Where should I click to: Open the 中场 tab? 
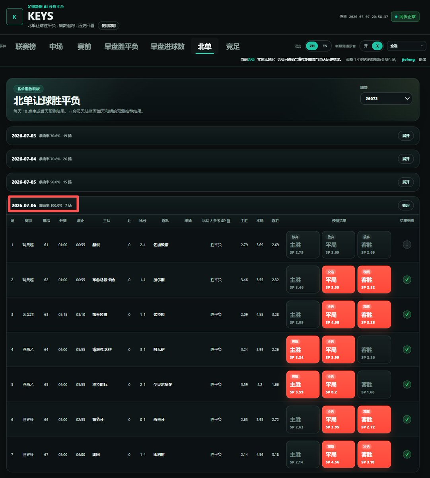[56, 47]
